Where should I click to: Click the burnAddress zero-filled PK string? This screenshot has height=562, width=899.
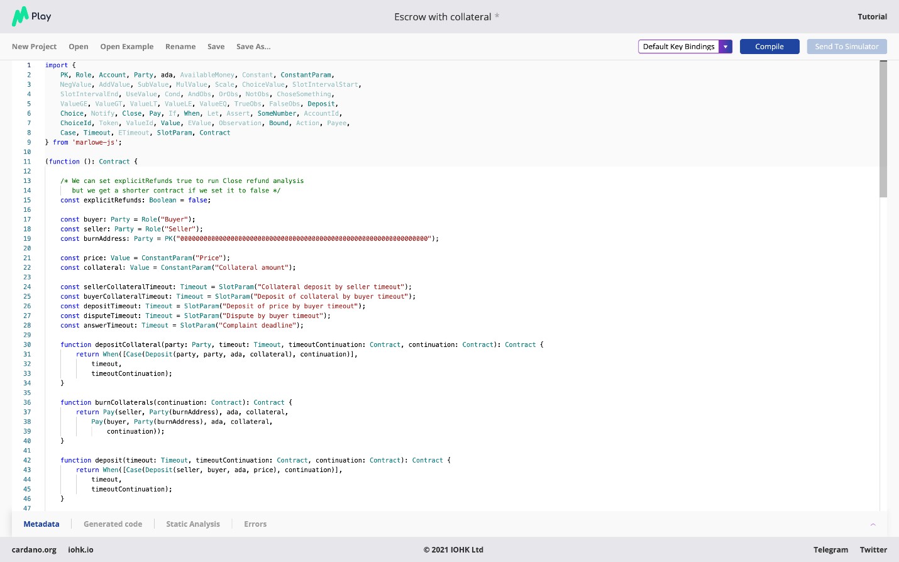click(304, 239)
